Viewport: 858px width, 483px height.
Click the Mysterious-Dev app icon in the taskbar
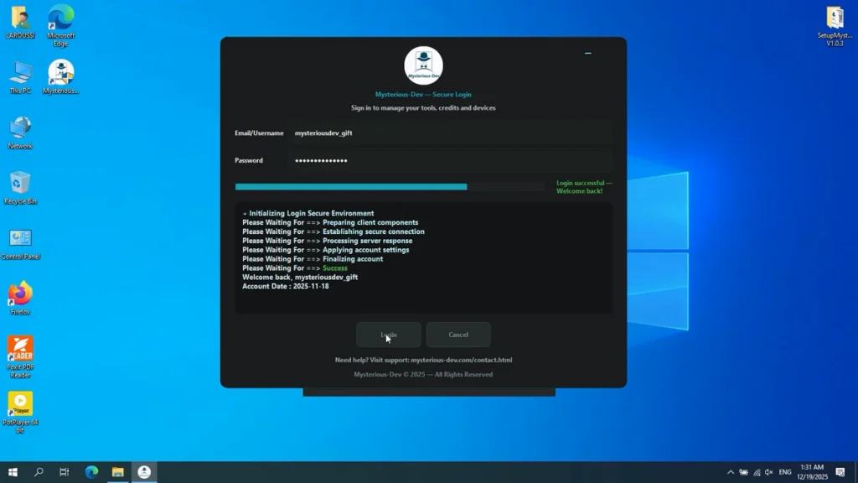coord(144,473)
